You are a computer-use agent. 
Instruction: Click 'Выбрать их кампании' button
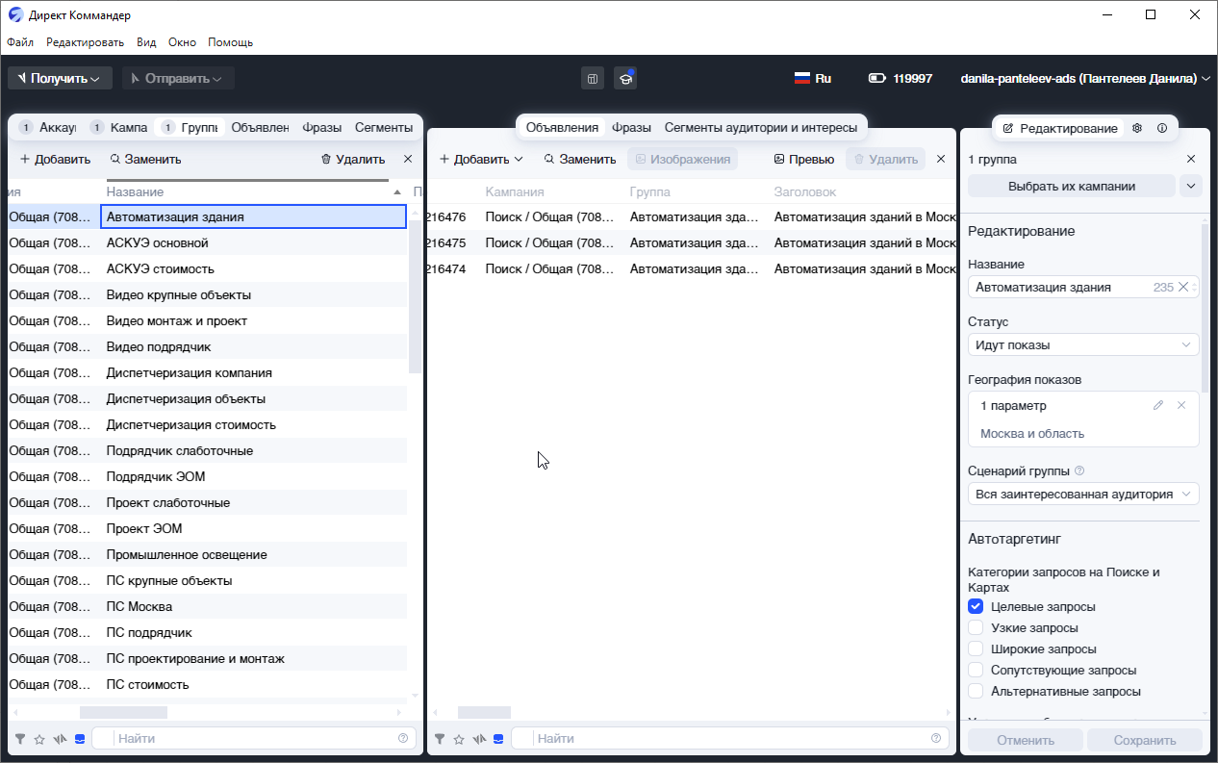(1072, 186)
